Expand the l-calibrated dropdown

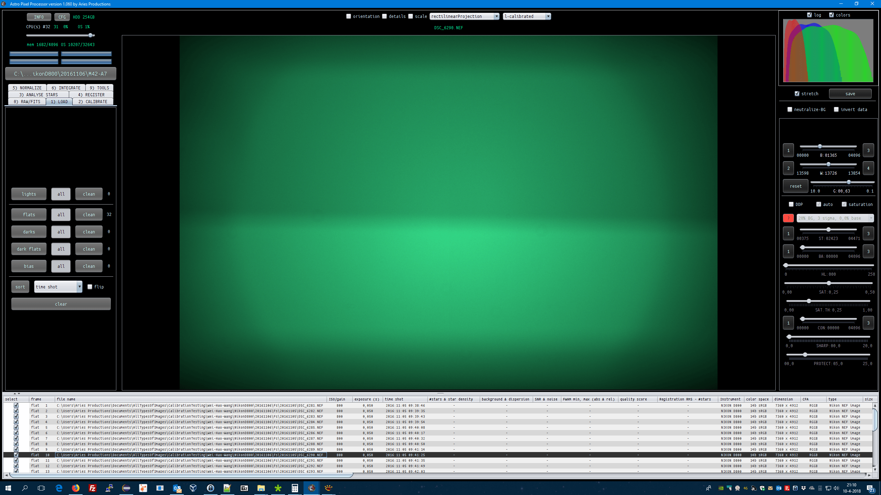click(x=527, y=16)
